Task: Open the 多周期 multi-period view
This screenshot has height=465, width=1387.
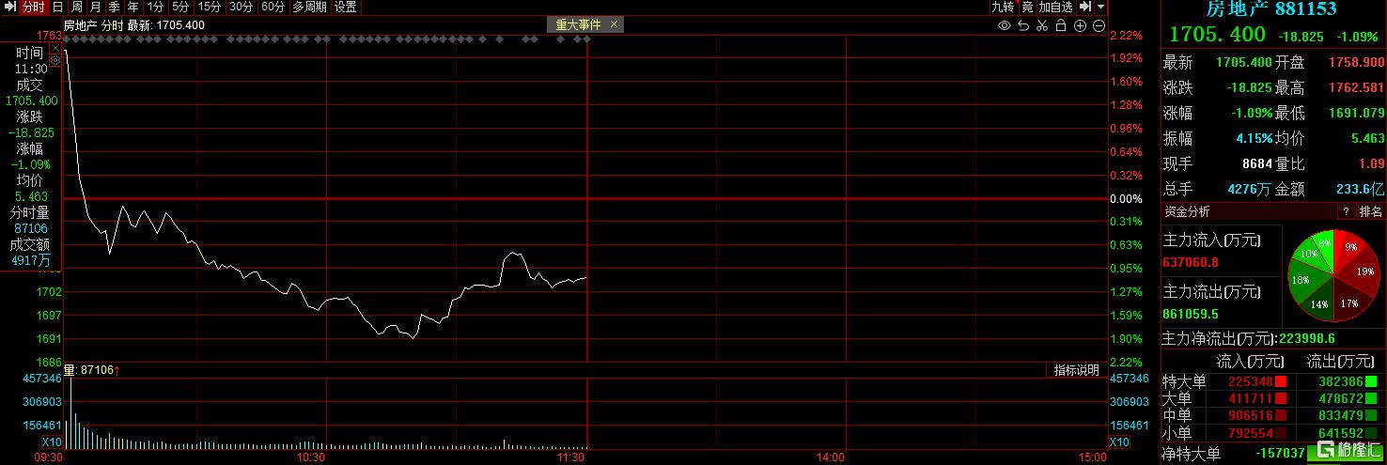Action: (309, 7)
